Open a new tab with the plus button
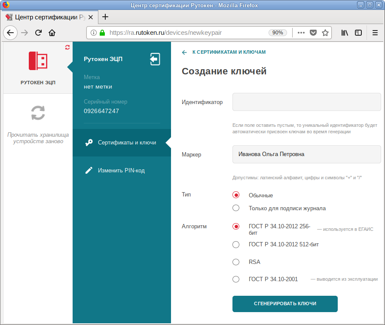This screenshot has width=385, height=325. pyautogui.click(x=105, y=17)
